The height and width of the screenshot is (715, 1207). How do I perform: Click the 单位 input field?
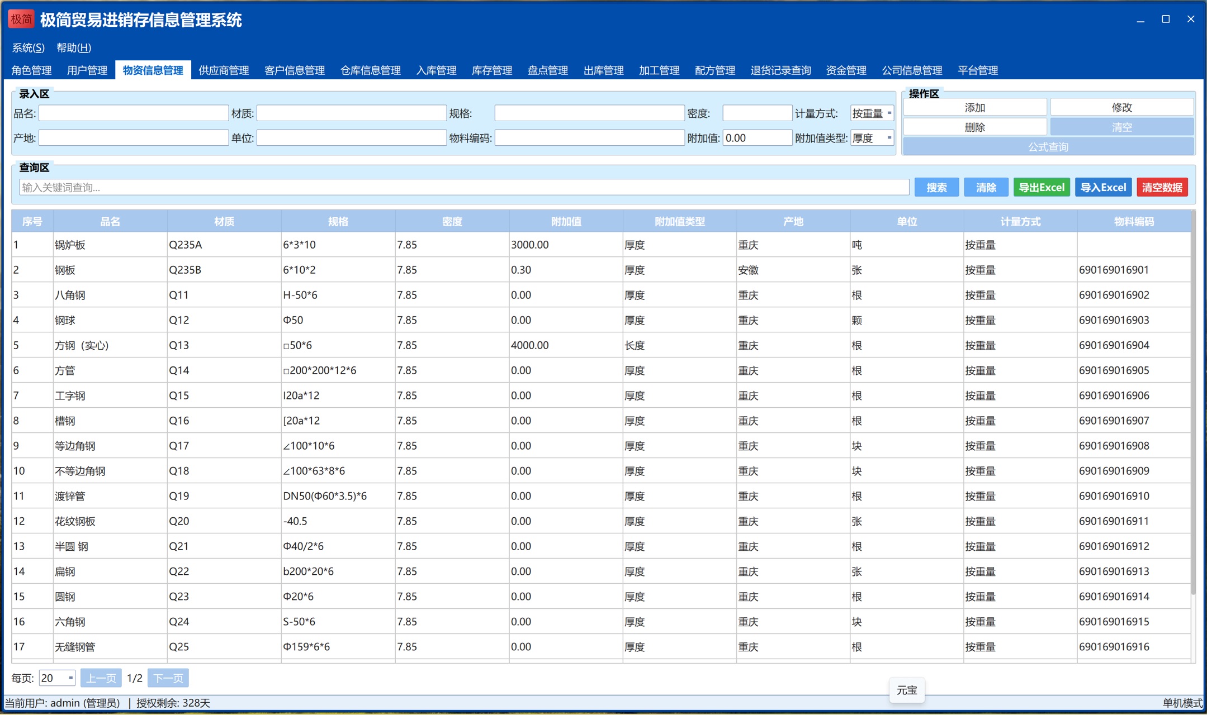pyautogui.click(x=351, y=138)
